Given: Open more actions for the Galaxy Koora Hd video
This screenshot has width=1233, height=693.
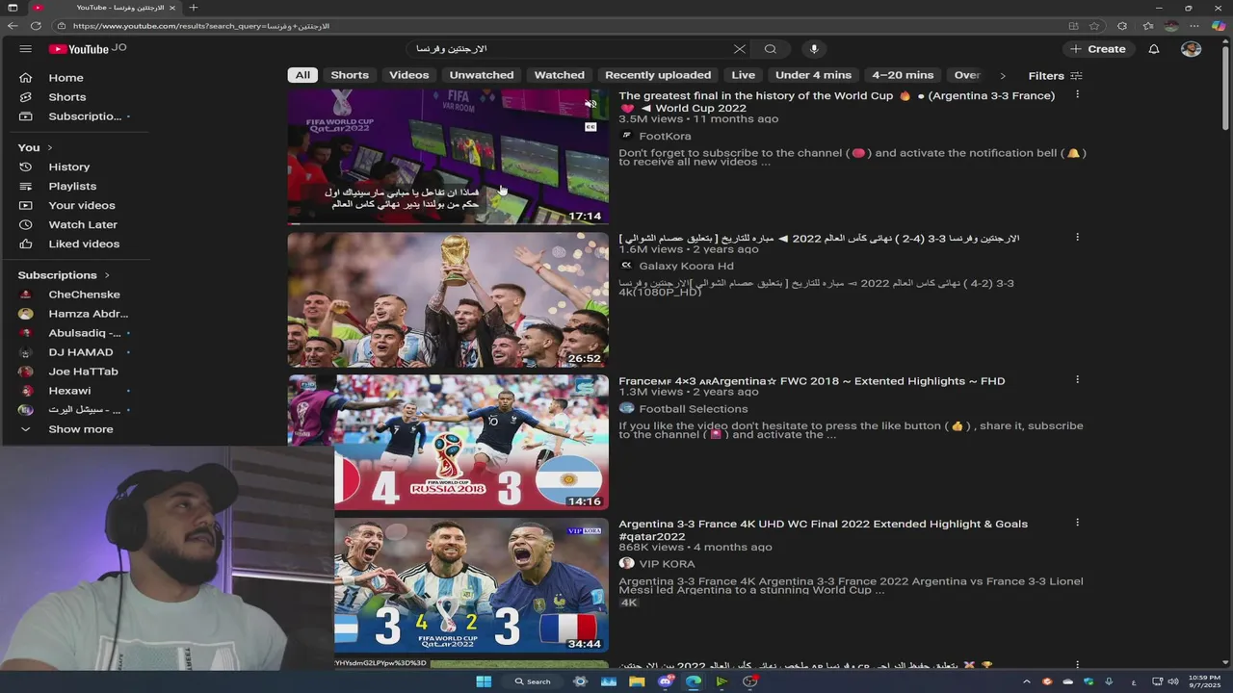Looking at the screenshot, I should [x=1077, y=238].
